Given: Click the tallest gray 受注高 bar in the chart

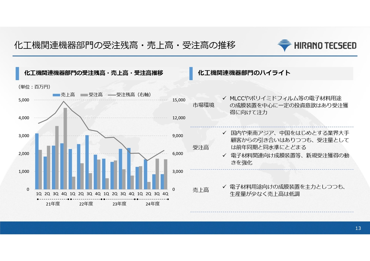Looking at the screenshot, I should (x=65, y=149).
